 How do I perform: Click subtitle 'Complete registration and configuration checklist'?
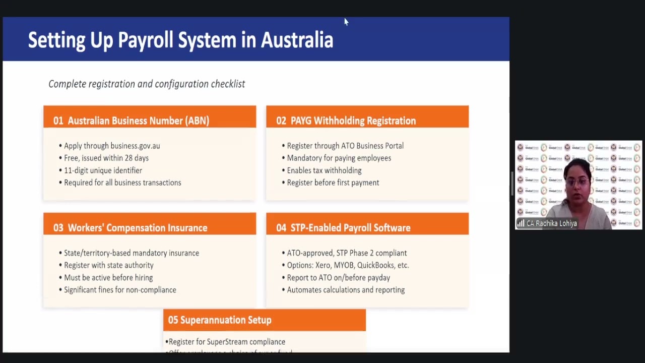click(x=147, y=84)
